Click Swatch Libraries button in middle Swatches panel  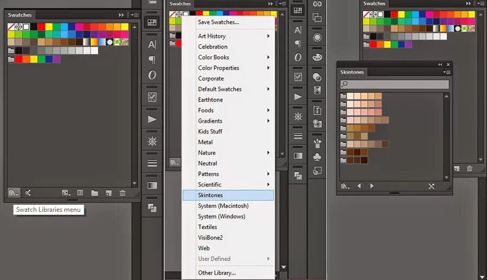pyautogui.click(x=175, y=162)
